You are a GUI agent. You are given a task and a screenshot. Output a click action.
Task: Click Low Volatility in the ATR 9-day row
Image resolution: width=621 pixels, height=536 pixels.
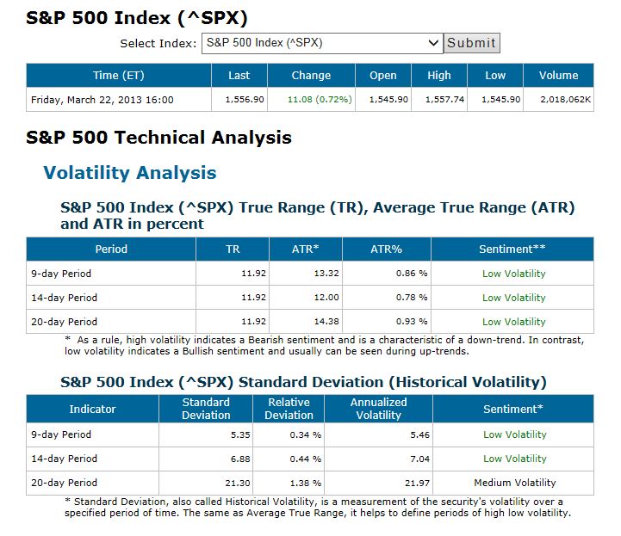514,274
